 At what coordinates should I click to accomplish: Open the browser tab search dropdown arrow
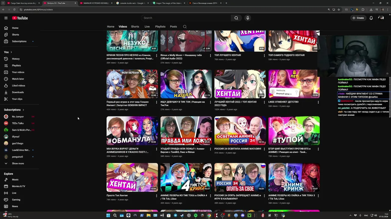coord(4,3)
